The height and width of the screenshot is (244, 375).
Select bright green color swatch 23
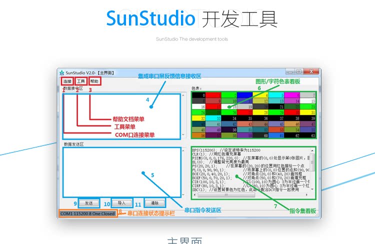(x=308, y=106)
